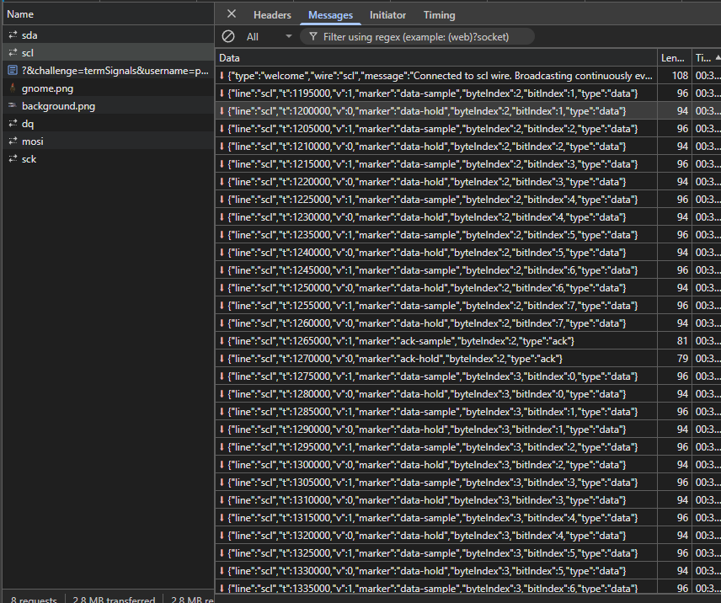Select the ack-sample message at t:1265000

468,341
